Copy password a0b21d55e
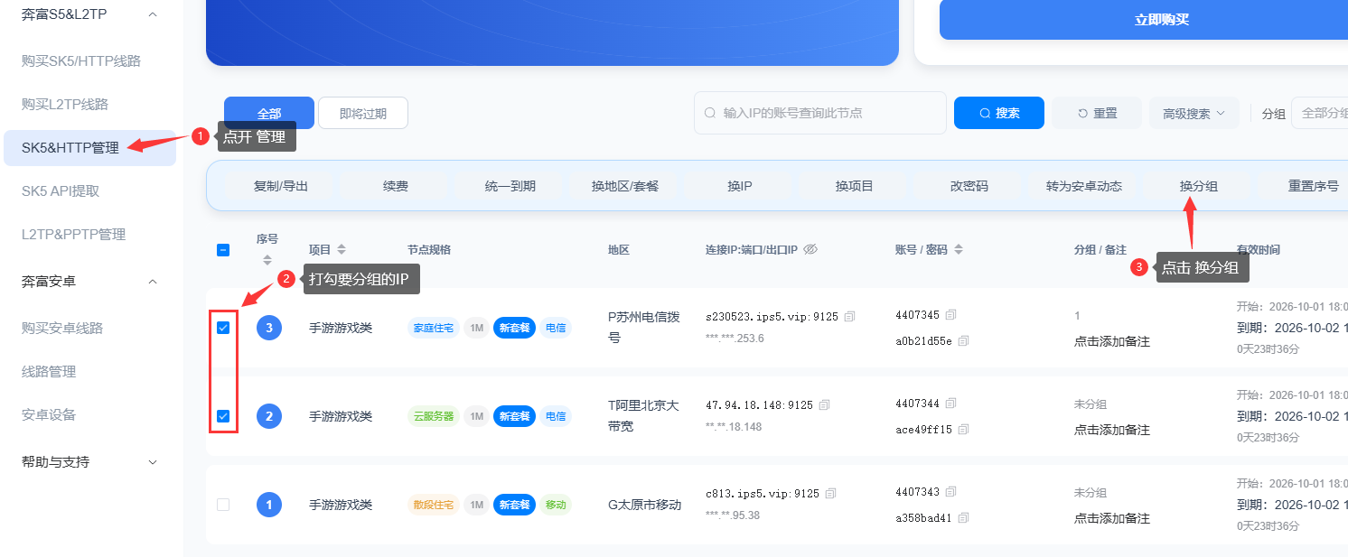1348x557 pixels. coord(963,341)
